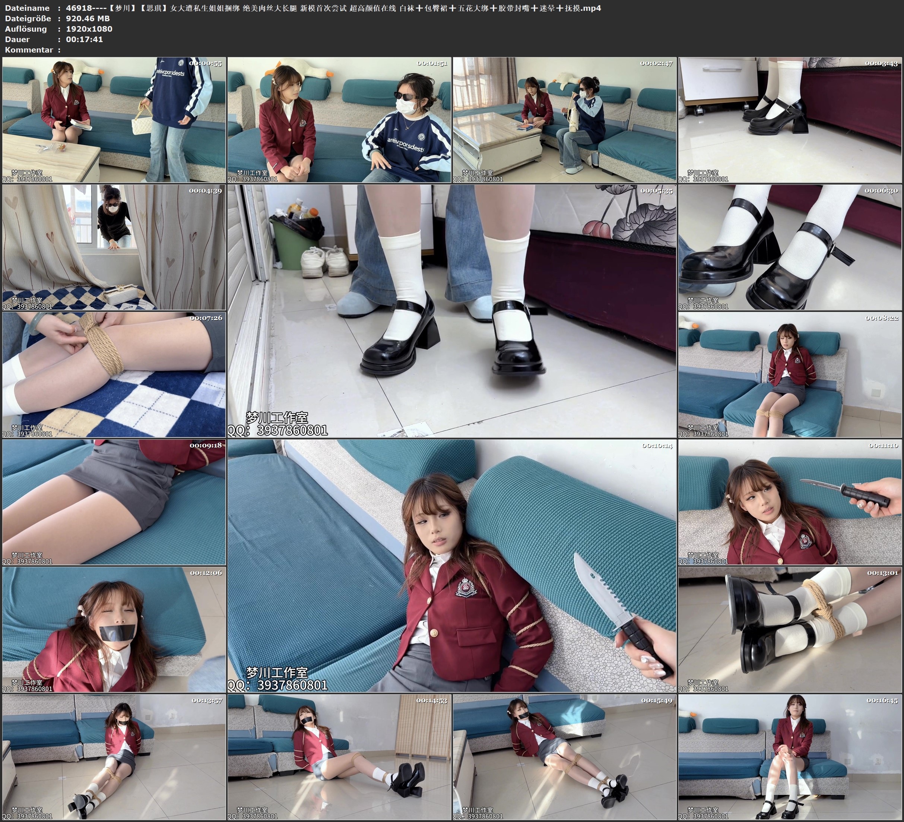Click the thumbnail timestamped 00:00:55

coord(114,120)
